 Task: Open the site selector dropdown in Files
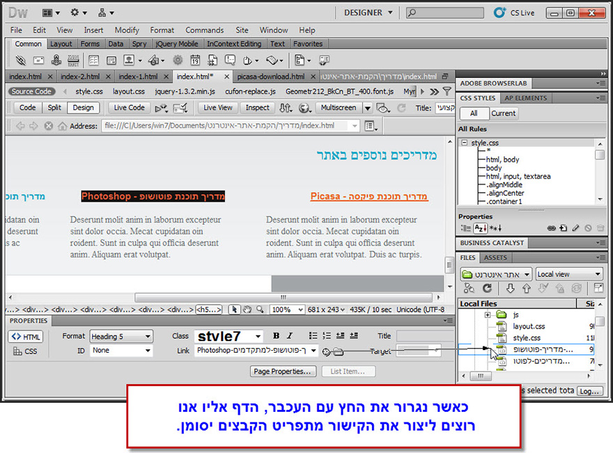pos(496,274)
